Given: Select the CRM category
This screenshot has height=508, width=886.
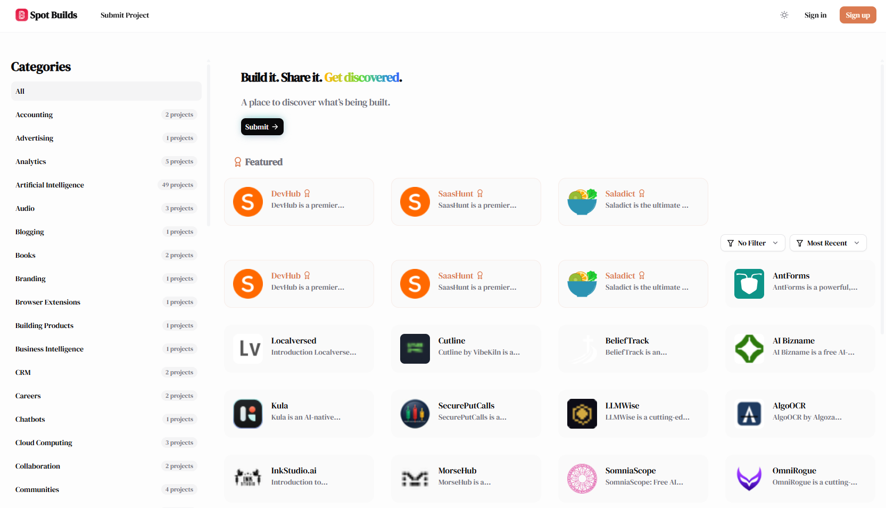Looking at the screenshot, I should tap(106, 372).
